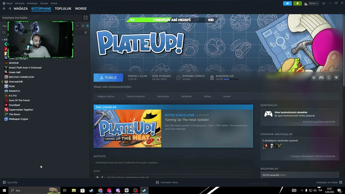Click the activity comment input field
Image resolution: width=345 pixels, height=194 pixels.
click(173, 162)
